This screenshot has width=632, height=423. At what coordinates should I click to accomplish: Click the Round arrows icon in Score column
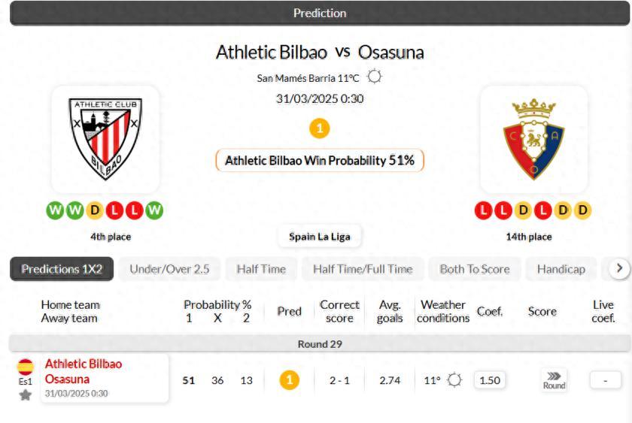554,380
